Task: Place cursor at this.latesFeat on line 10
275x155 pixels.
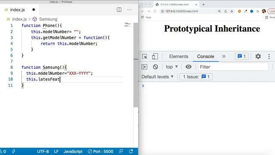Action: (43, 79)
